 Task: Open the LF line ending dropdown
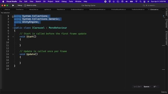coord(155,87)
